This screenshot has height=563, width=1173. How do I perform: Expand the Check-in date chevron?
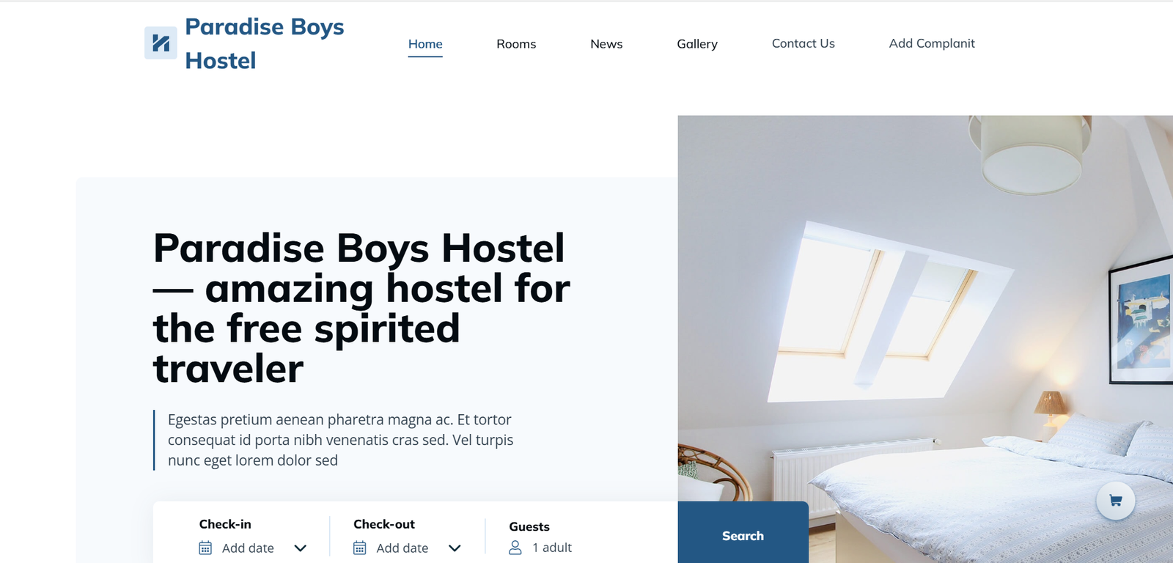[x=300, y=548]
